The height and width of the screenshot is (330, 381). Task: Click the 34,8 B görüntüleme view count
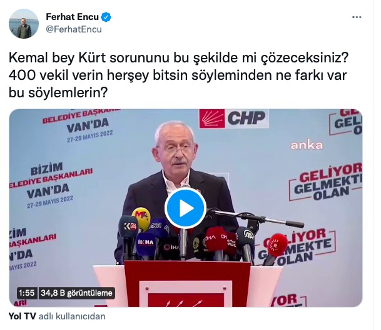point(76,293)
